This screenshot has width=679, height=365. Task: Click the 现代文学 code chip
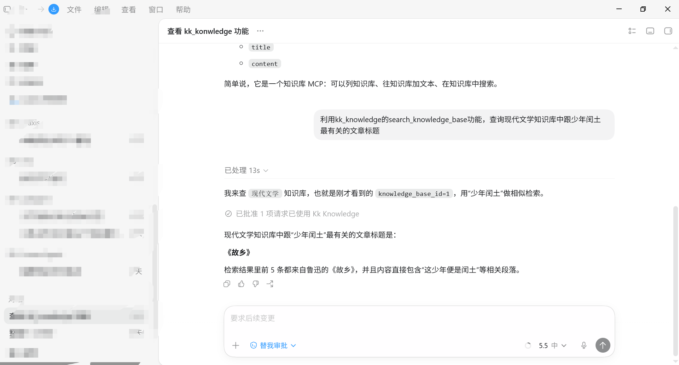tap(265, 193)
